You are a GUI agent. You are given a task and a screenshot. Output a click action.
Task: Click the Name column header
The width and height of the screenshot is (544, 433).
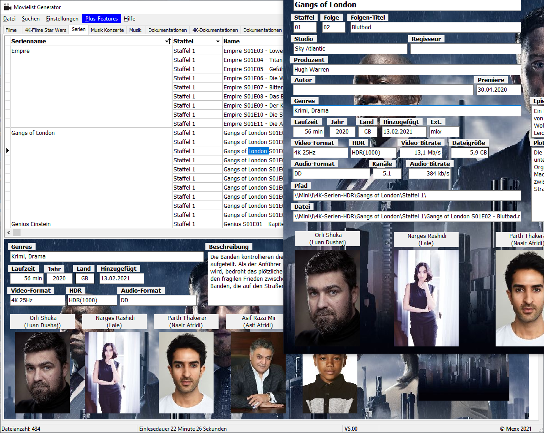[252, 41]
